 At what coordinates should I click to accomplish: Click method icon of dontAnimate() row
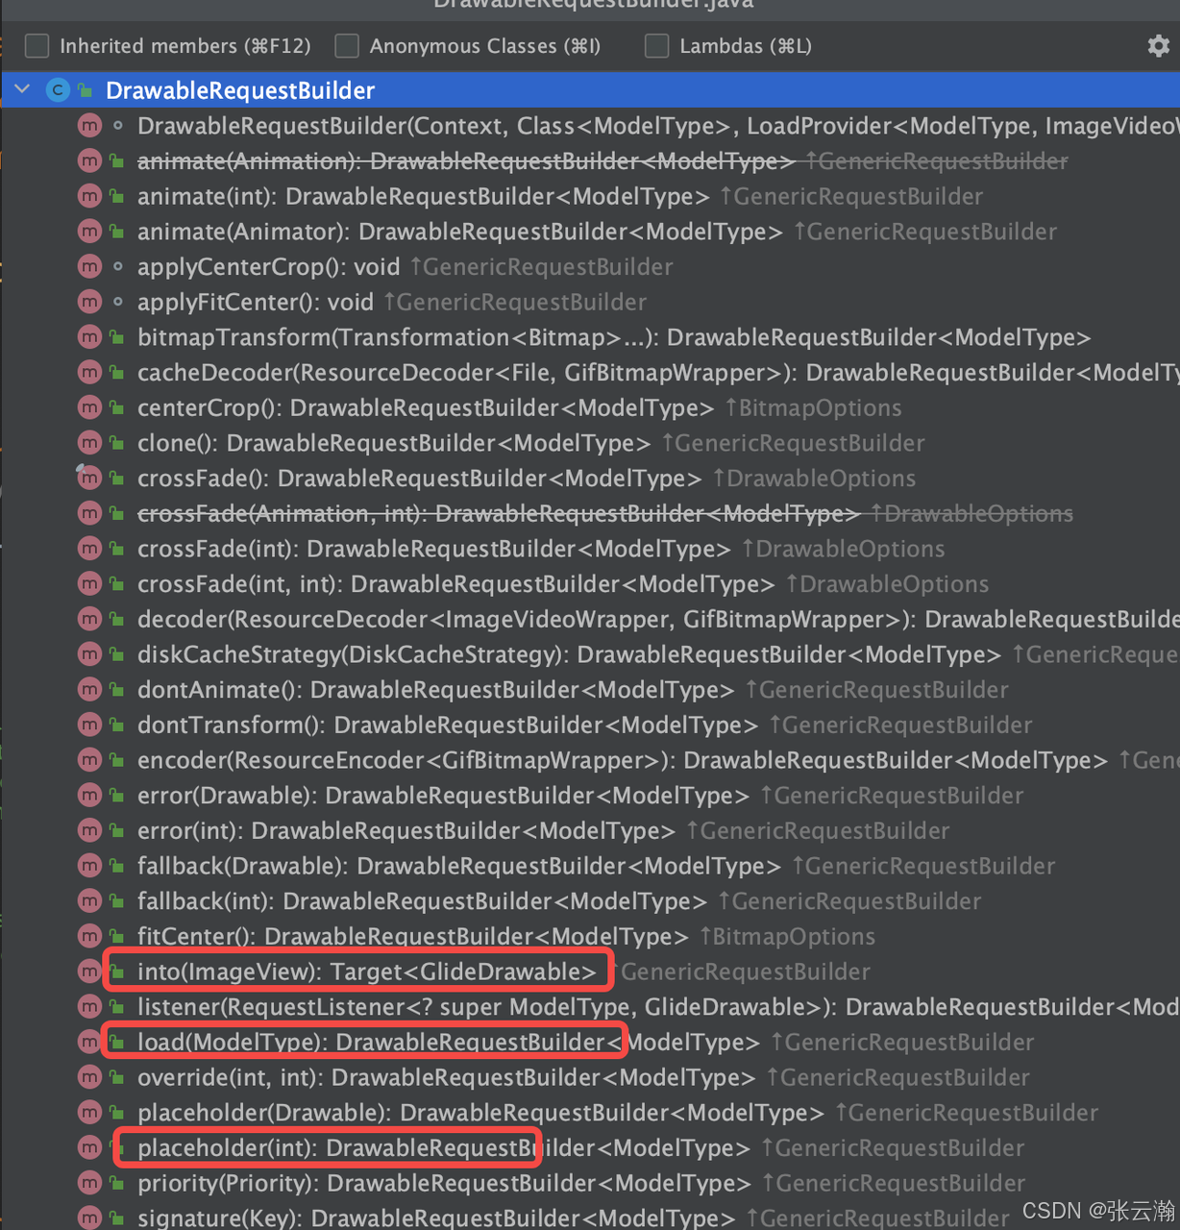click(x=89, y=689)
